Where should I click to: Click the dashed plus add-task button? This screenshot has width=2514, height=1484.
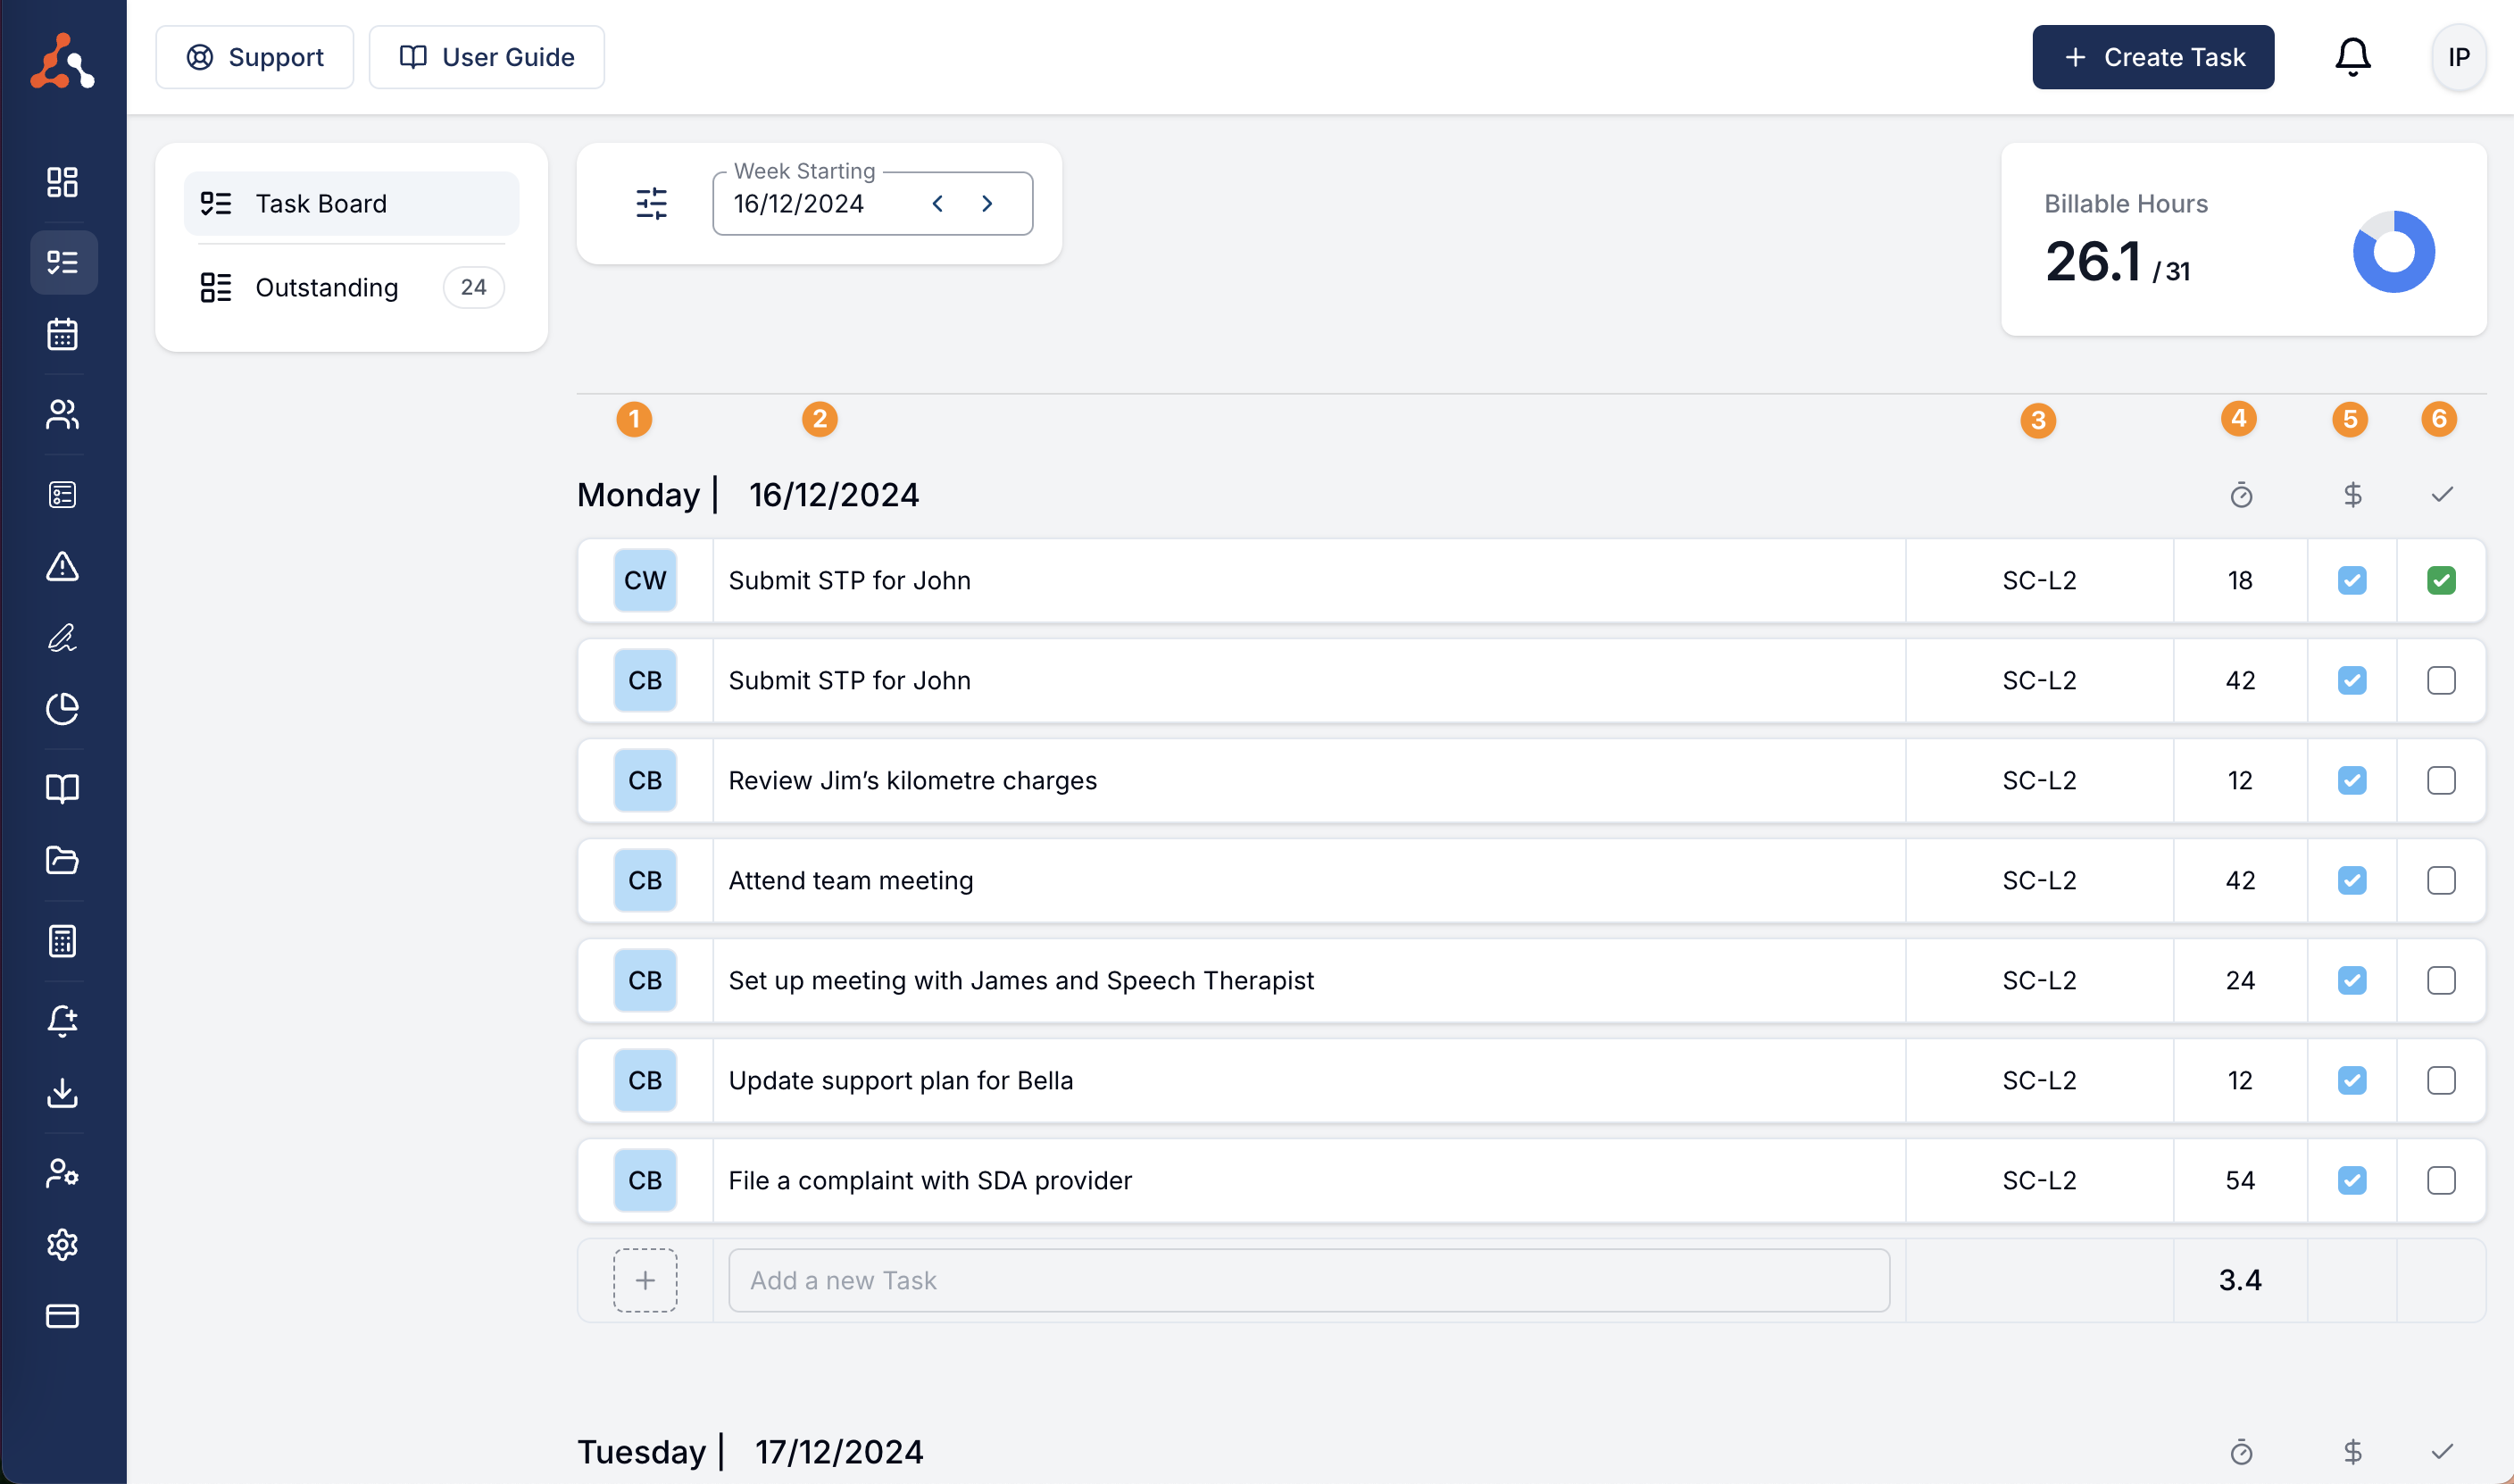click(645, 1280)
